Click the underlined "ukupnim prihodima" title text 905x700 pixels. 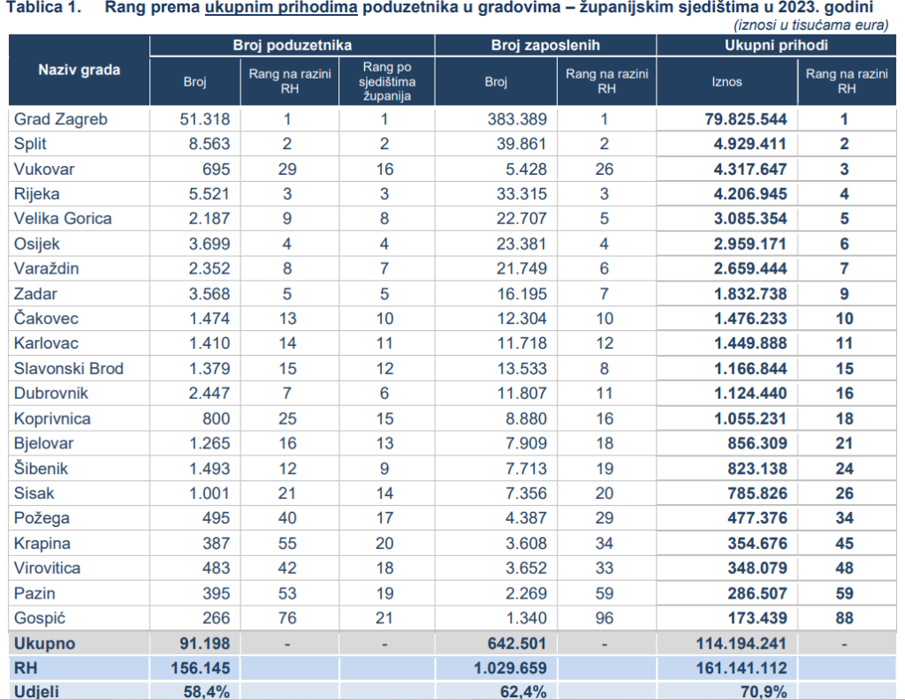(x=281, y=9)
